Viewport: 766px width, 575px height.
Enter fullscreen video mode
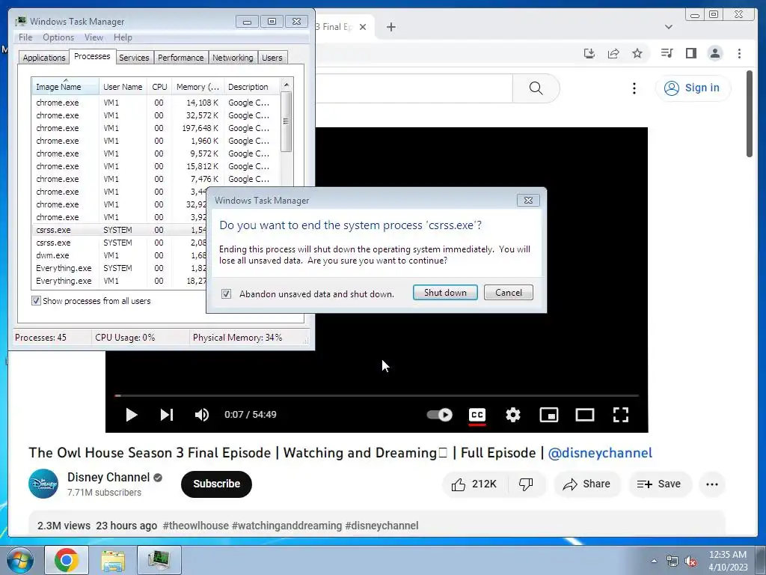click(x=620, y=415)
